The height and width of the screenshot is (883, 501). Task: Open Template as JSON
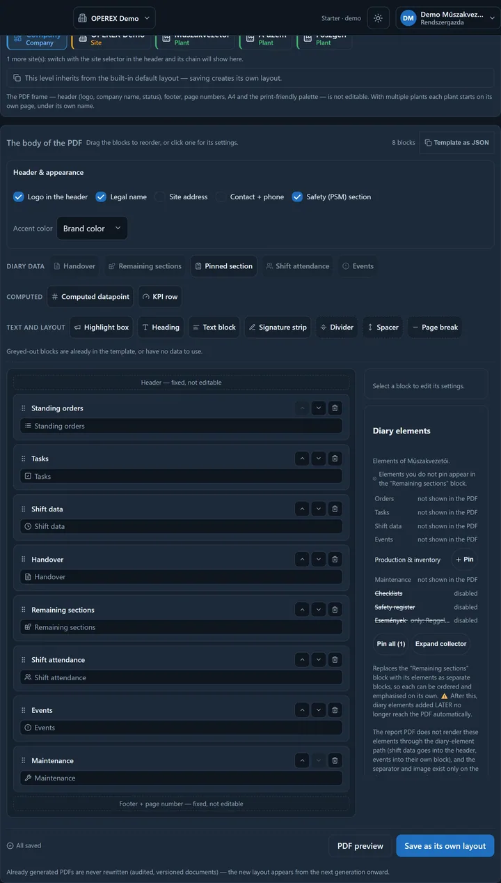click(x=456, y=142)
